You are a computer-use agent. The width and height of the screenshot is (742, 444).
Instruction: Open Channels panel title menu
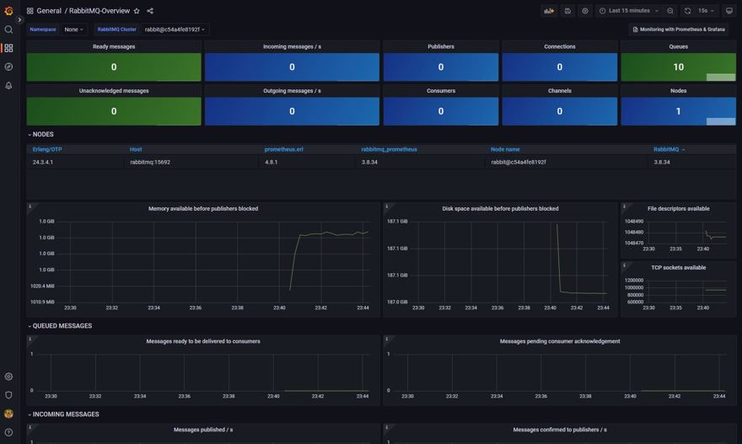click(x=560, y=91)
